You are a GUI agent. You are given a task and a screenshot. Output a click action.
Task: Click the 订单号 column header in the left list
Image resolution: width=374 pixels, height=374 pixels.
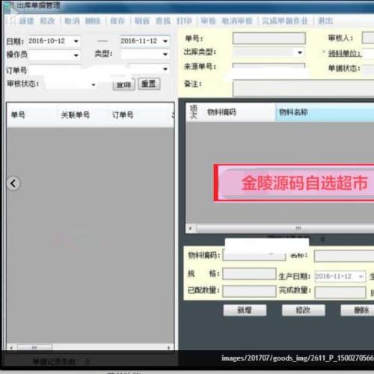click(123, 115)
